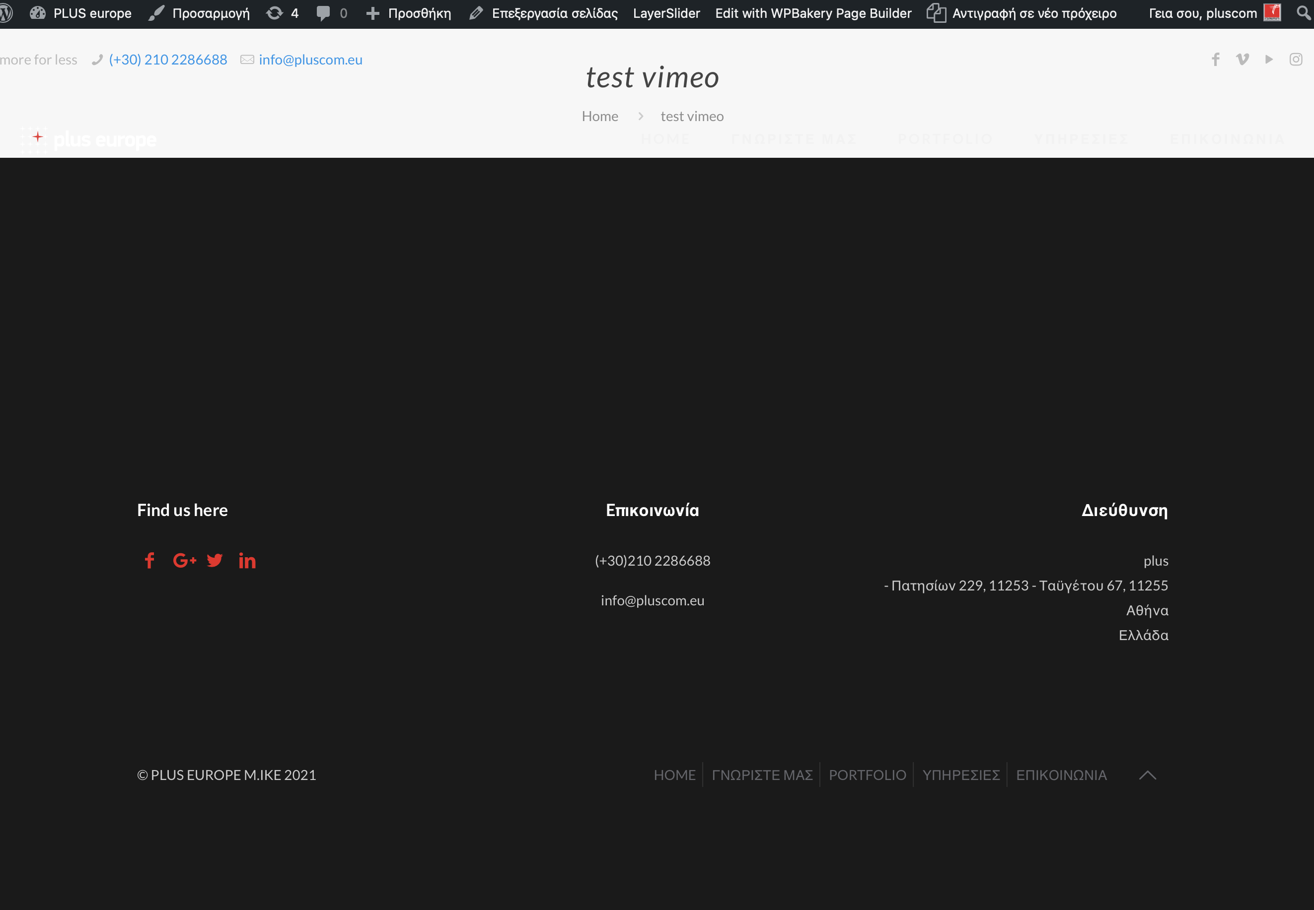Screen dimensions: 1314x910
Task: Click the back-to-top arrow
Action: coord(1148,775)
